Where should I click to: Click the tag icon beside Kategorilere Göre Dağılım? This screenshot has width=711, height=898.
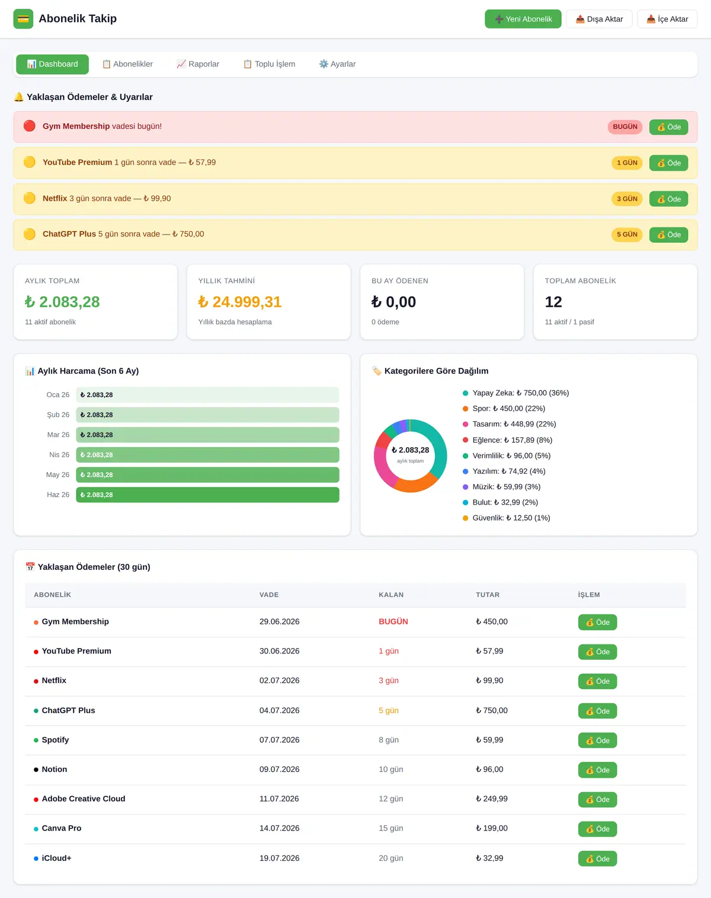click(x=377, y=371)
